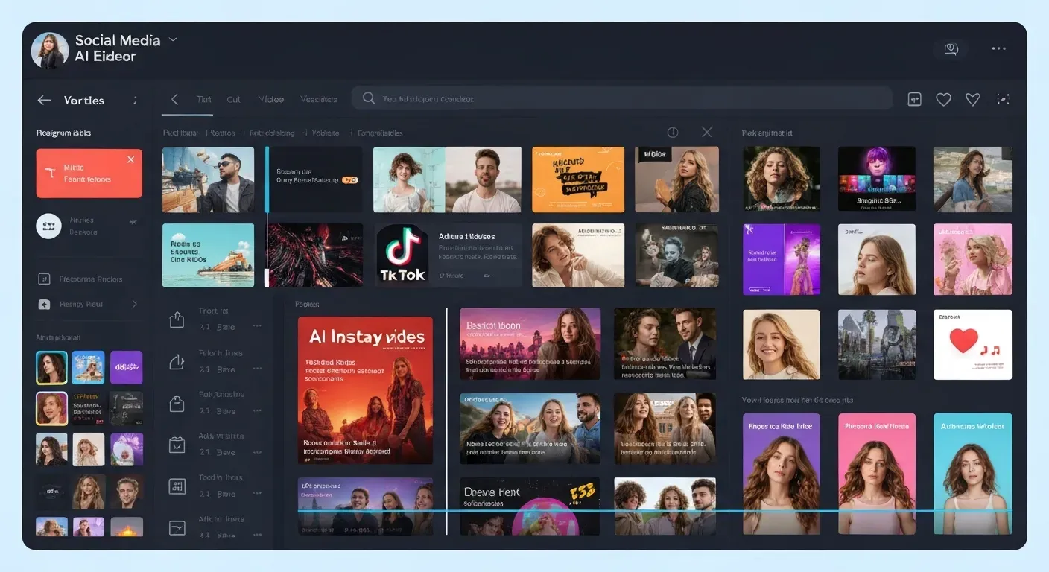
Task: Open the chat support icon top right
Action: coord(951,48)
